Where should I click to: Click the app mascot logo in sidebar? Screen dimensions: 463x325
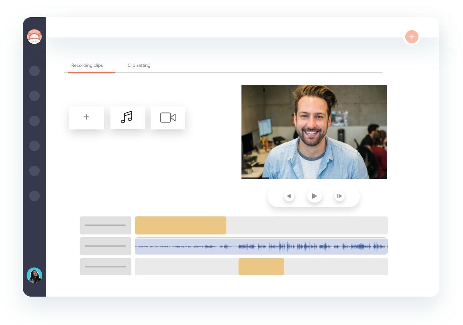click(x=34, y=37)
